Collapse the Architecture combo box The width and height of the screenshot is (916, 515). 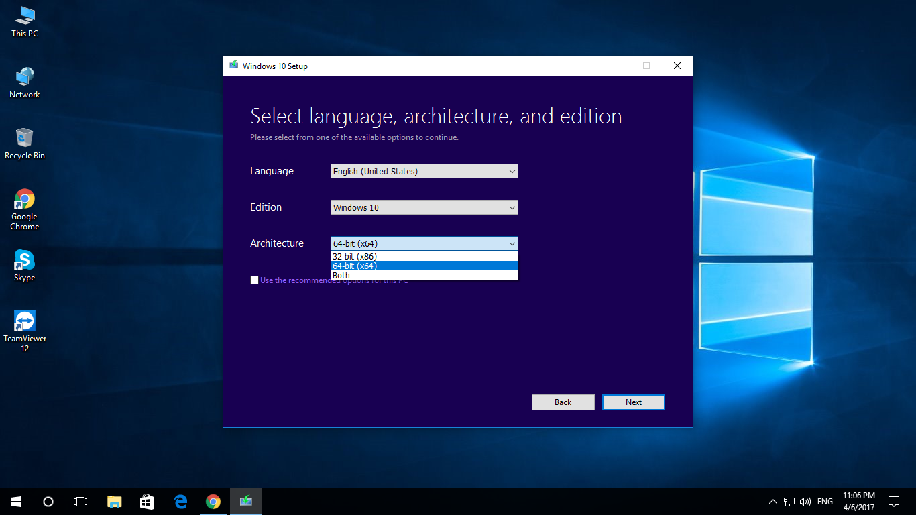(424, 243)
